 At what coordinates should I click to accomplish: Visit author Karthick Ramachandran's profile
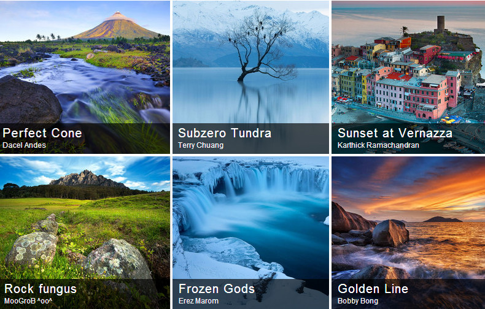pyautogui.click(x=378, y=145)
